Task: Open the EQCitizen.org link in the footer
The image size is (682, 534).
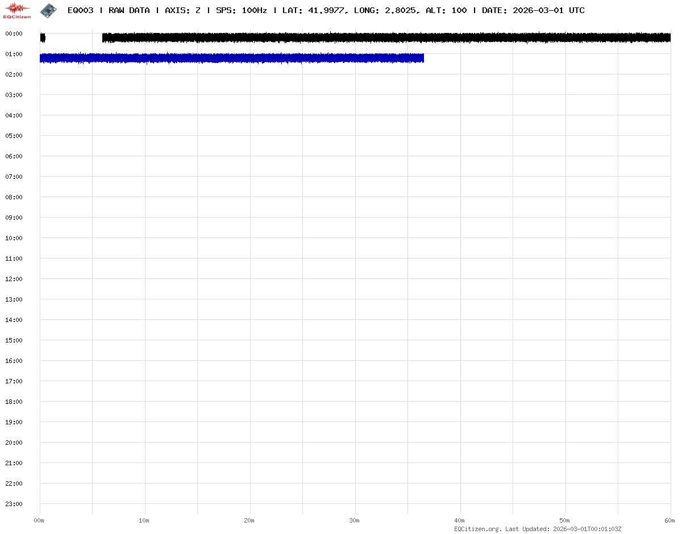Action: click(477, 529)
